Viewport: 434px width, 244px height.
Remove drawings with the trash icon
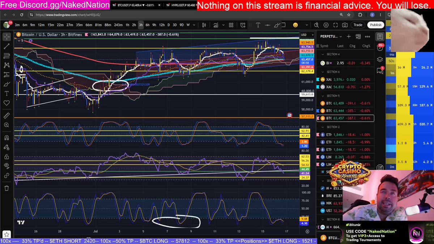tap(7, 188)
